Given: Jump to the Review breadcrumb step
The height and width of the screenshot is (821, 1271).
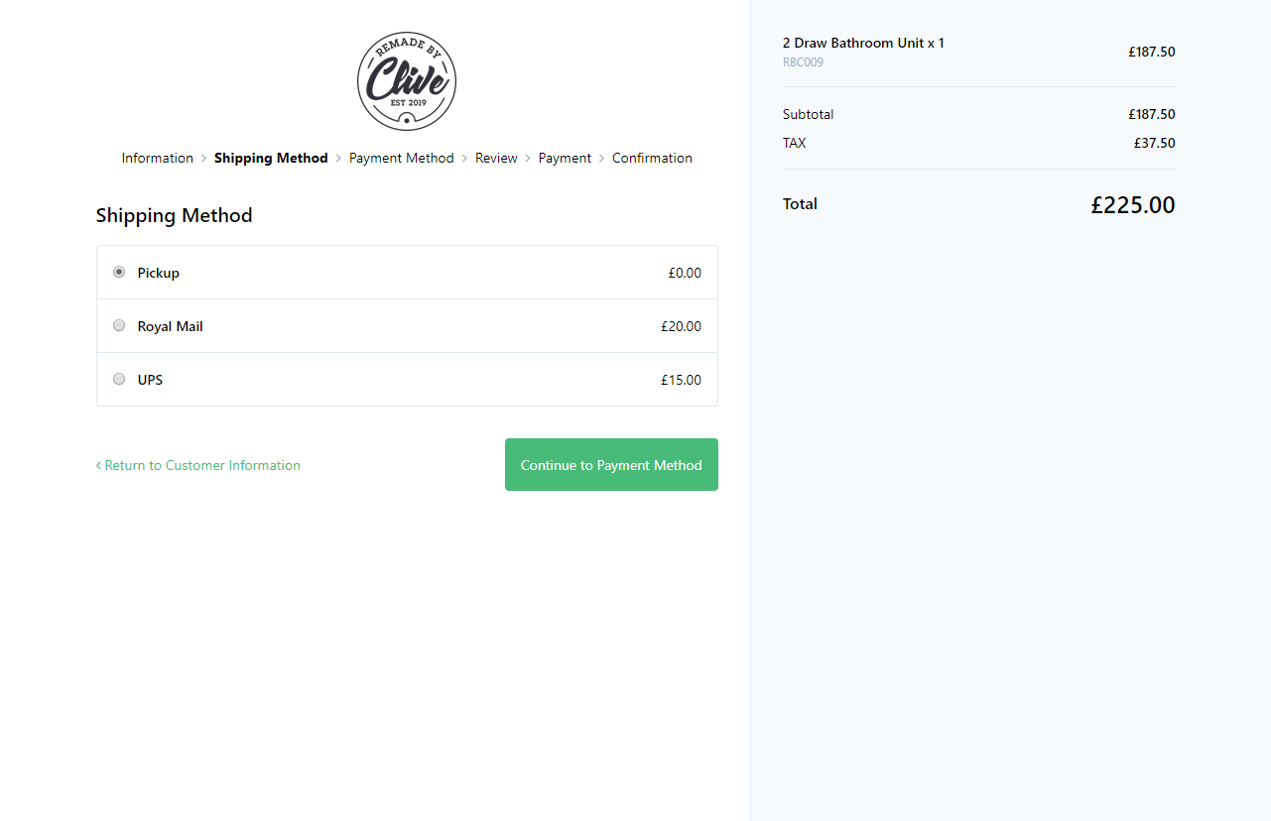Looking at the screenshot, I should tap(496, 158).
